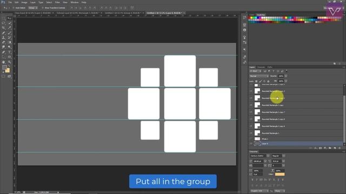The image size is (346, 194).
Task: Click Lock all padlock icon
Action: click(268, 81)
